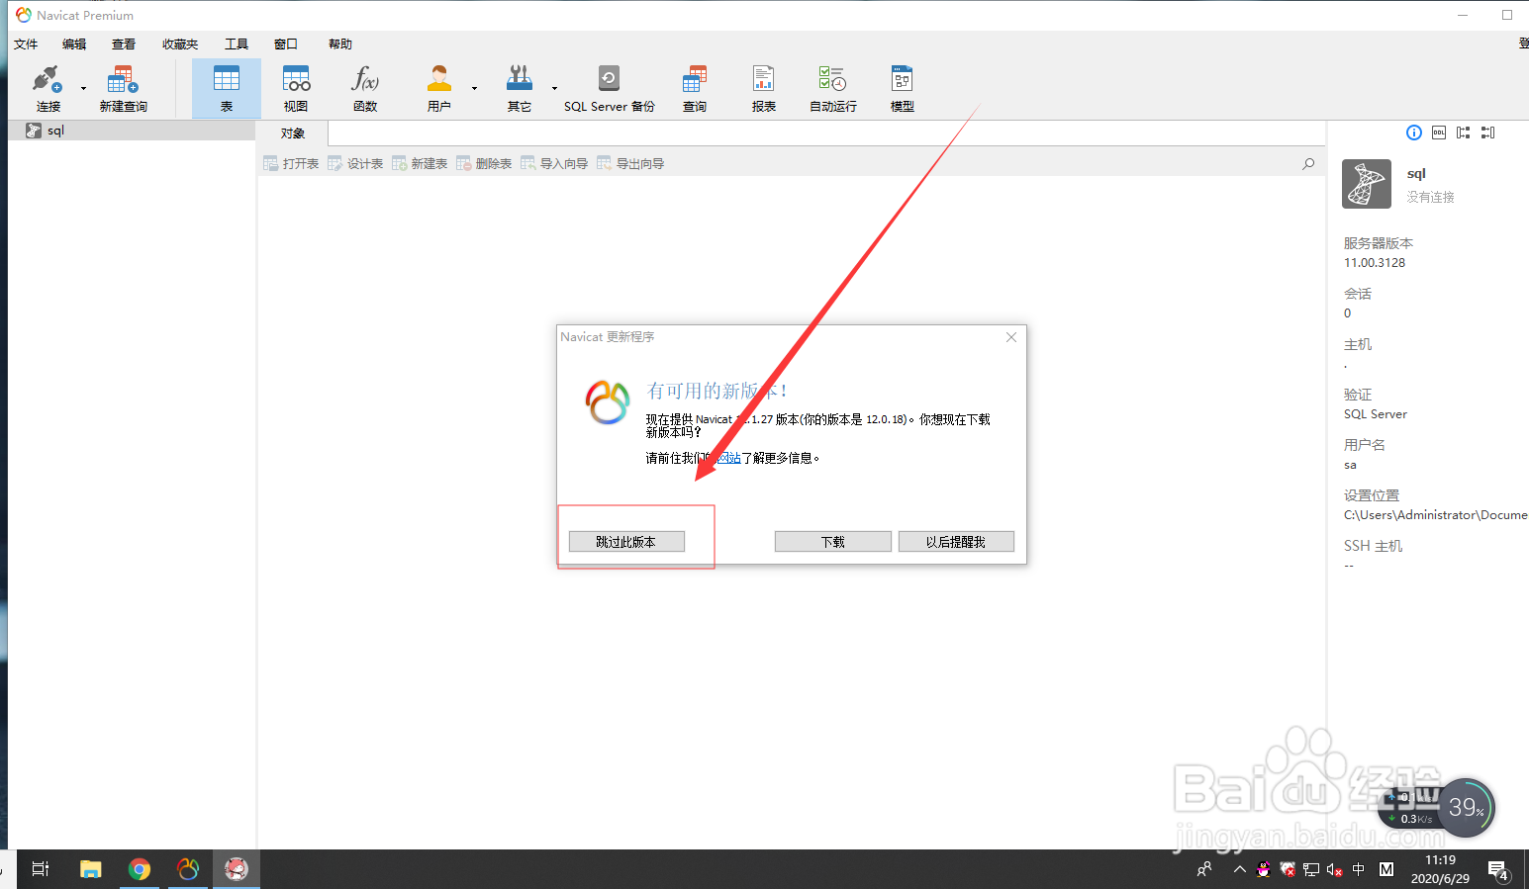Image resolution: width=1529 pixels, height=889 pixels.
Task: Open File Explorer from taskbar
Action: [91, 869]
